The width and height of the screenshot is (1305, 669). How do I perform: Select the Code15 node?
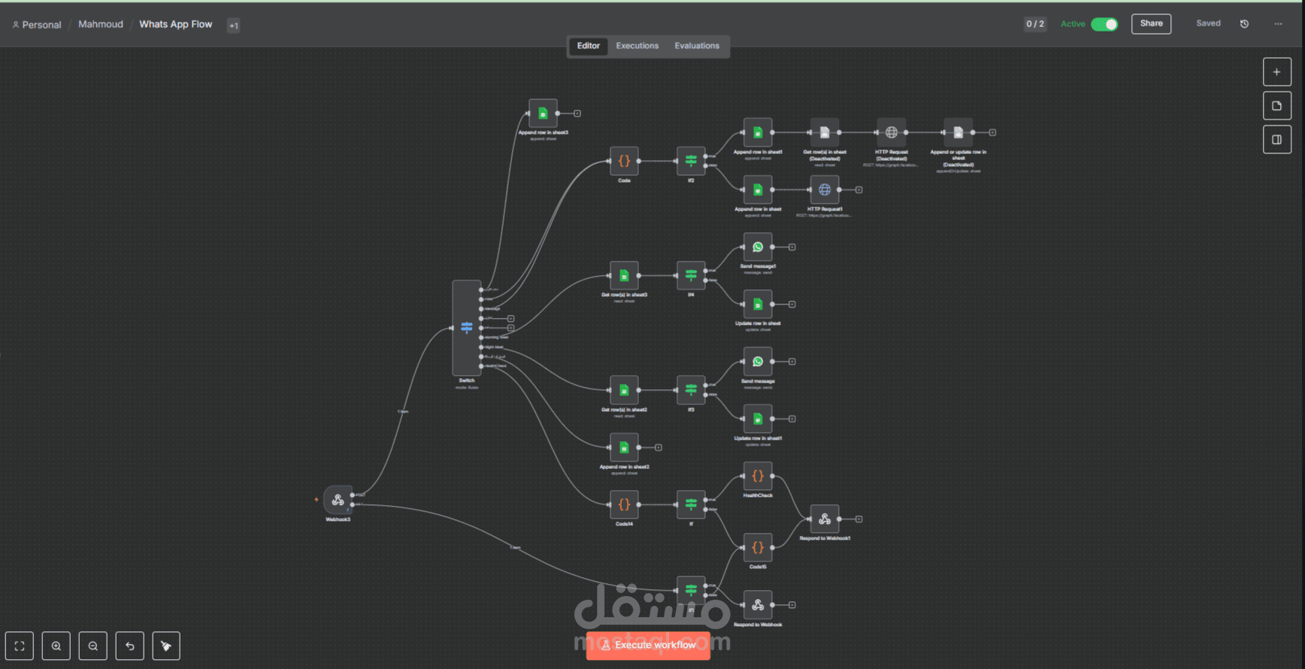pyautogui.click(x=758, y=547)
